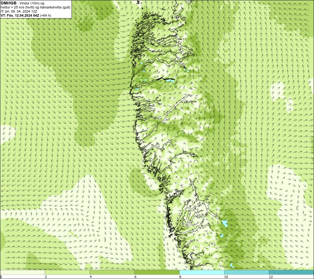The width and height of the screenshot is (314, 279).
Task: Click the "VT: Fös. 12.04.2024 04Z" valid time
Action: [20, 15]
